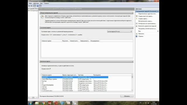The image size is (187, 105).
Task: Select the Планировщик заданий (Локальный) tree node
Action: pos(33,9)
